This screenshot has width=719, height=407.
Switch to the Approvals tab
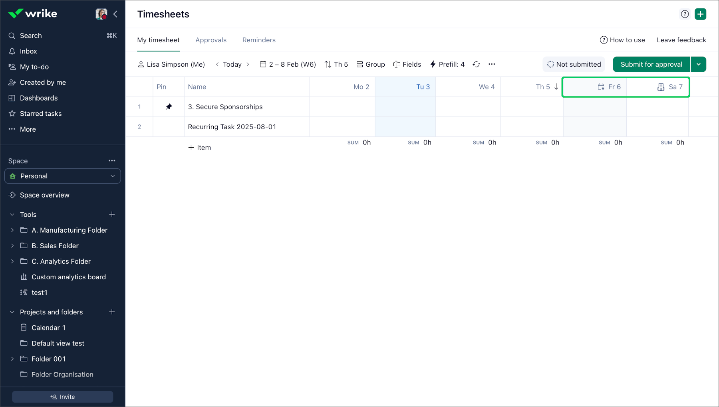tap(211, 40)
